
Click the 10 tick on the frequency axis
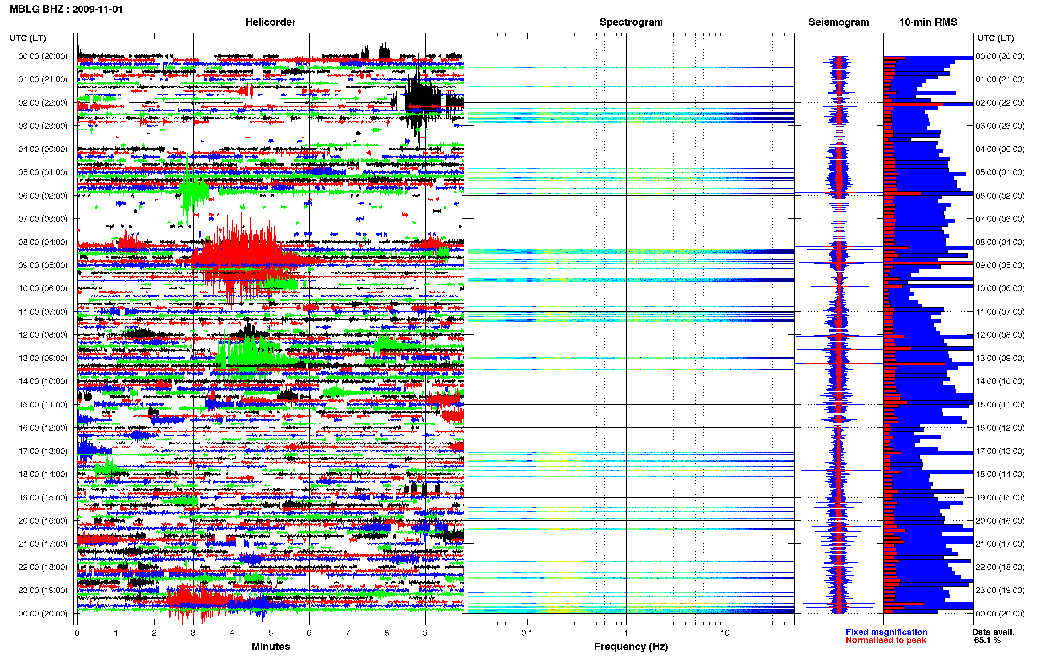tap(725, 633)
